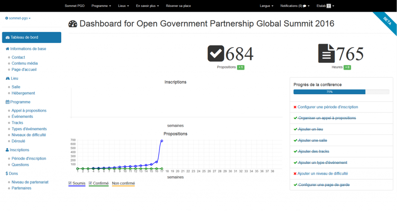Click the calendar icon beside Programme in sidebar
397x211 pixels.
[8, 102]
